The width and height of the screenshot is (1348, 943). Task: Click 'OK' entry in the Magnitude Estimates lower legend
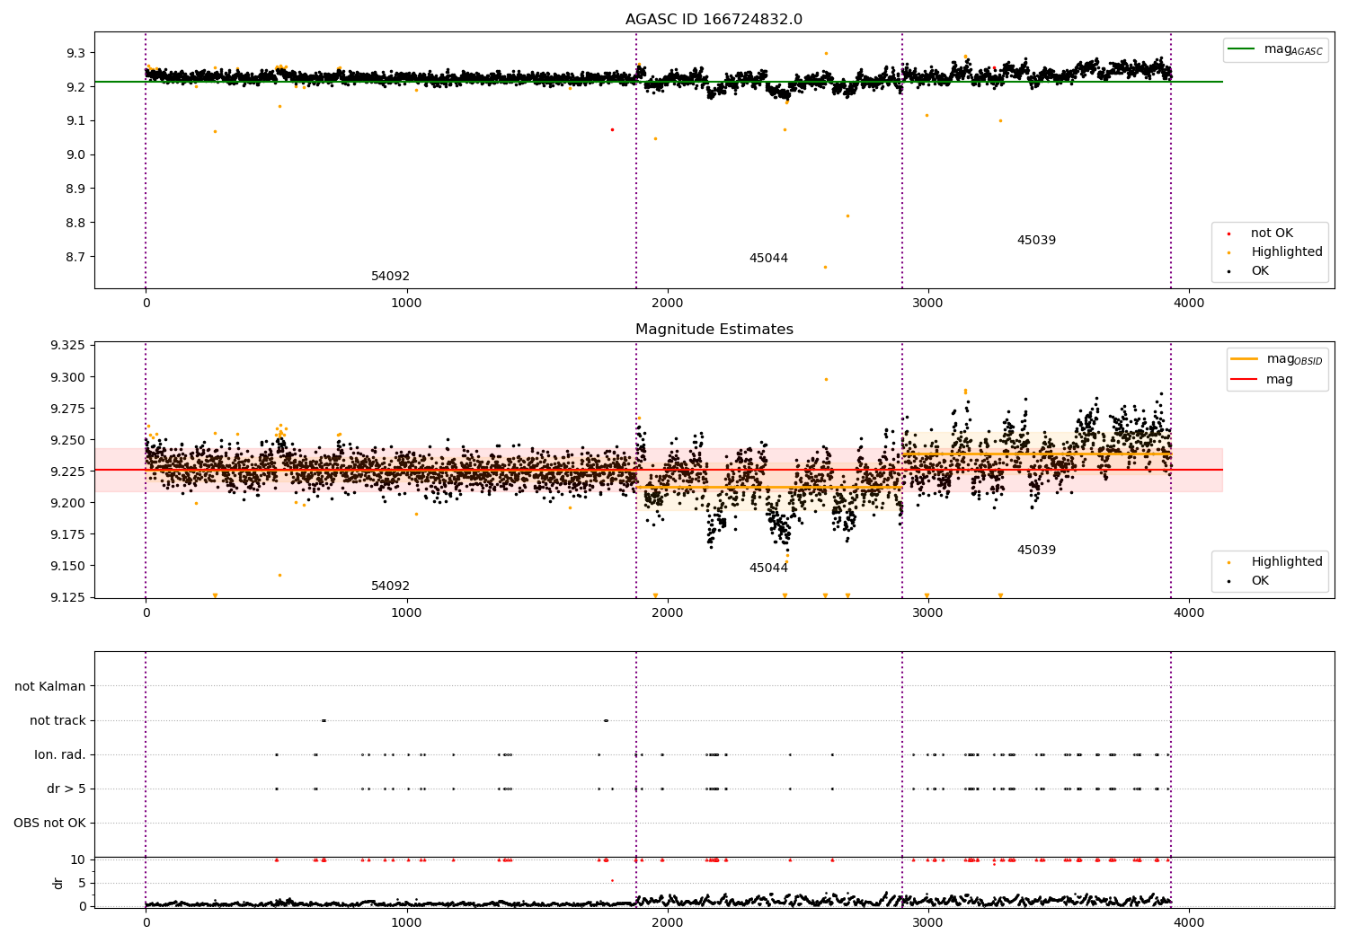(x=1260, y=581)
